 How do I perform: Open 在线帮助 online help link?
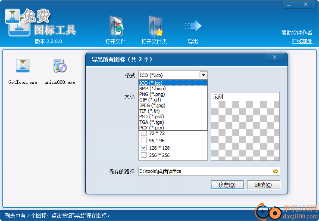tap(302, 41)
